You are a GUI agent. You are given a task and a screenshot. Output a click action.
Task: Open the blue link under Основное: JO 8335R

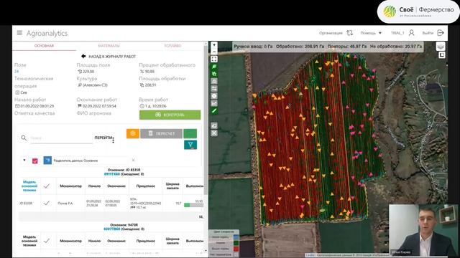[112, 174]
